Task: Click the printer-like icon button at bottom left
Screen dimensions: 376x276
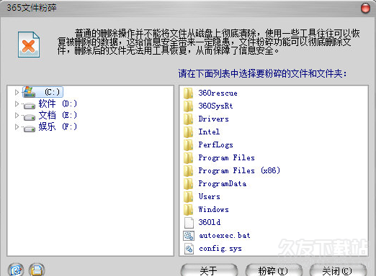Action: click(37, 270)
